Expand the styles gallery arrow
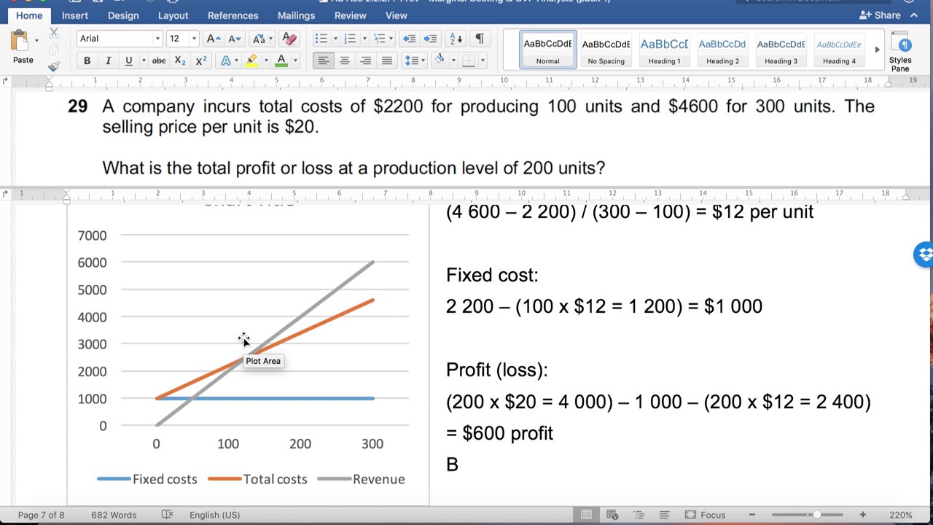The image size is (933, 525). point(877,50)
